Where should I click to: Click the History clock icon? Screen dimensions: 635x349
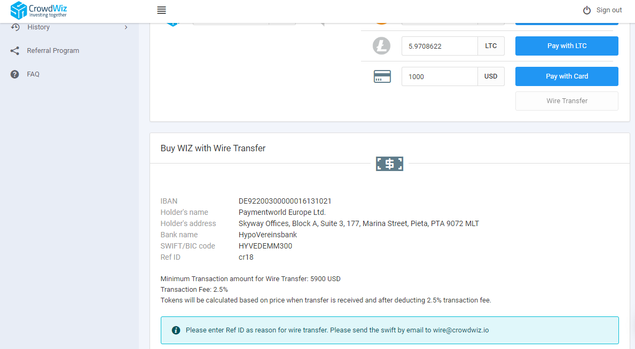tap(15, 27)
